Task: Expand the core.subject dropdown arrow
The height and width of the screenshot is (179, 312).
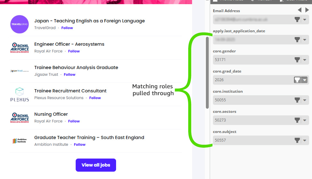Action: pos(305,140)
